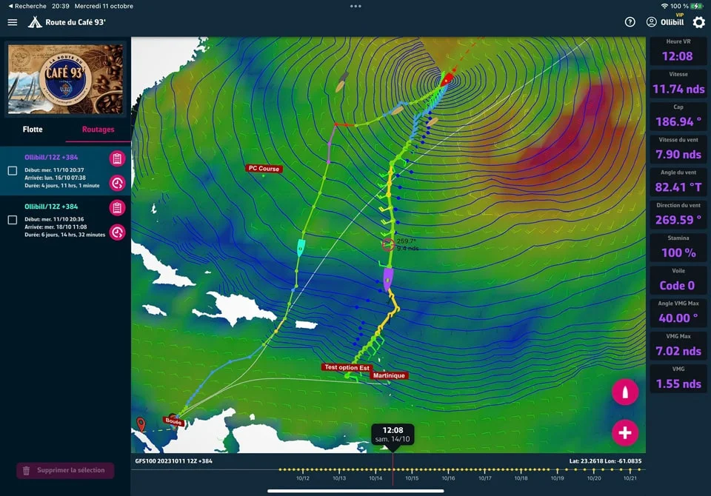
Task: Click Angle VMG Max 40.00°
Action: [678, 318]
